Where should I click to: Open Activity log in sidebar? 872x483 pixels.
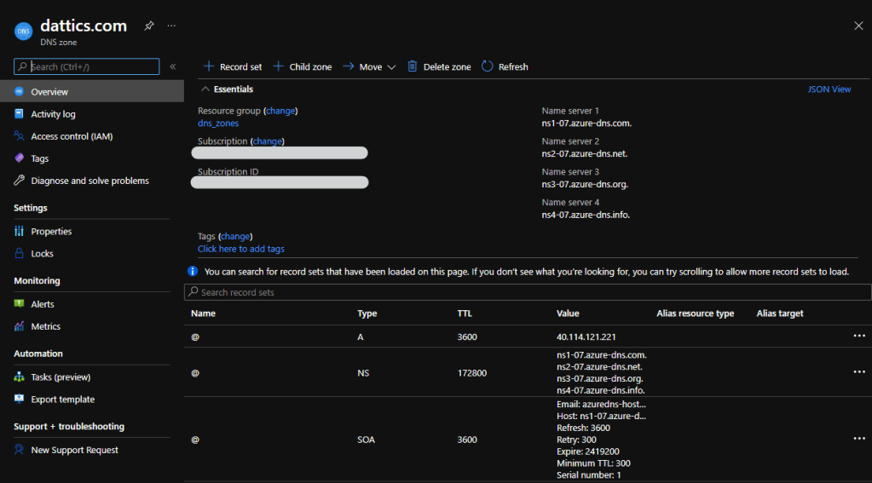click(x=53, y=114)
